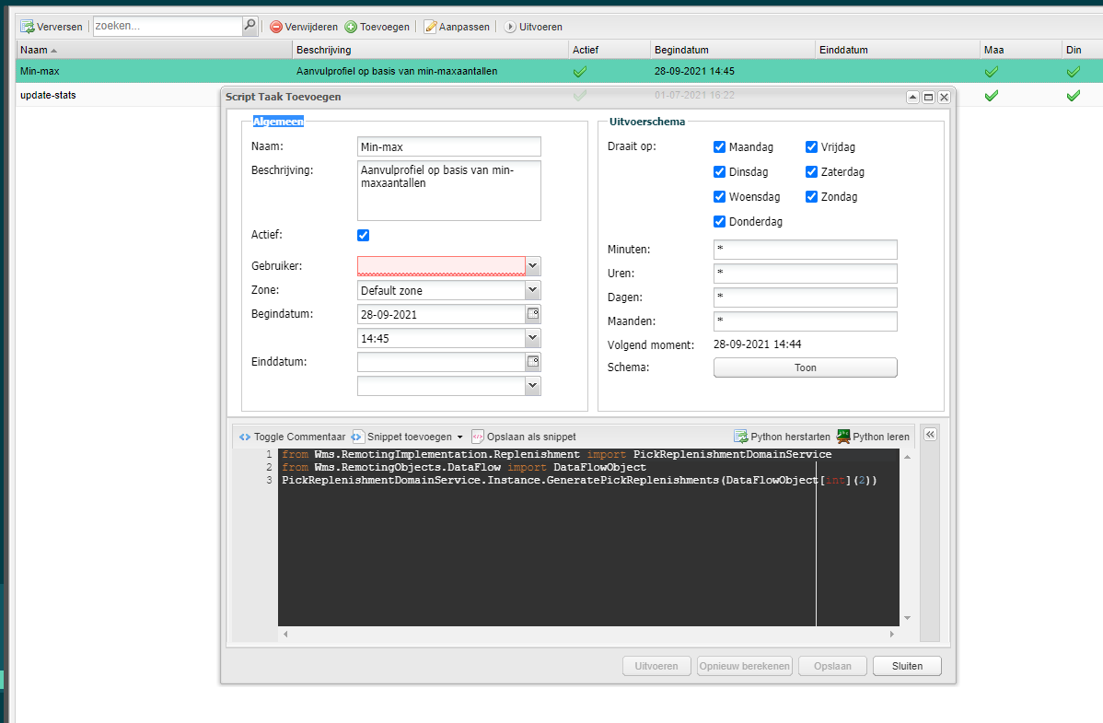Click Toggle Commentaar in script toolbar
Viewport: 1103px width, 723px height.
(292, 437)
